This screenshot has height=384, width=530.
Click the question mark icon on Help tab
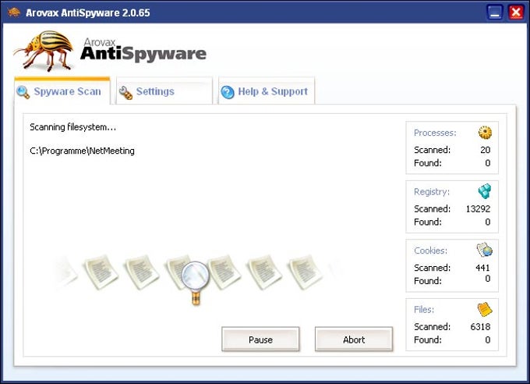point(228,92)
